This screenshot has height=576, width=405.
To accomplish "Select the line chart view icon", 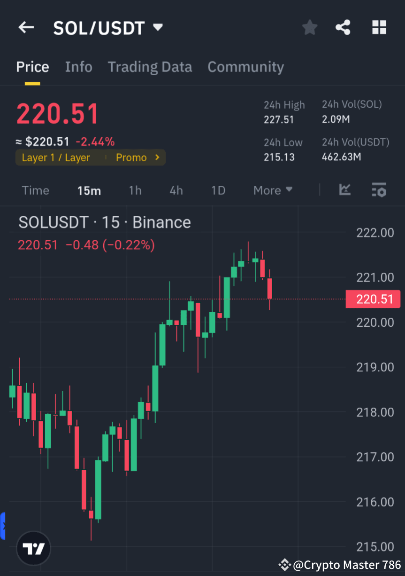I will tap(345, 190).
